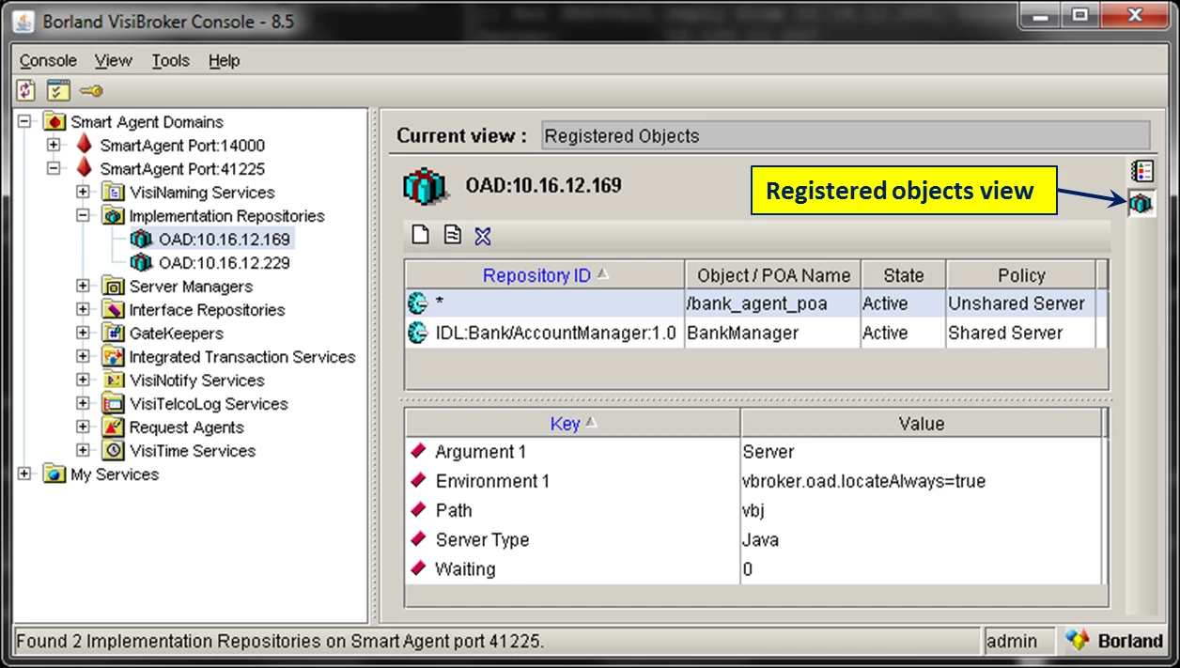The image size is (1180, 668).
Task: Sort by Key column header
Action: 573,424
